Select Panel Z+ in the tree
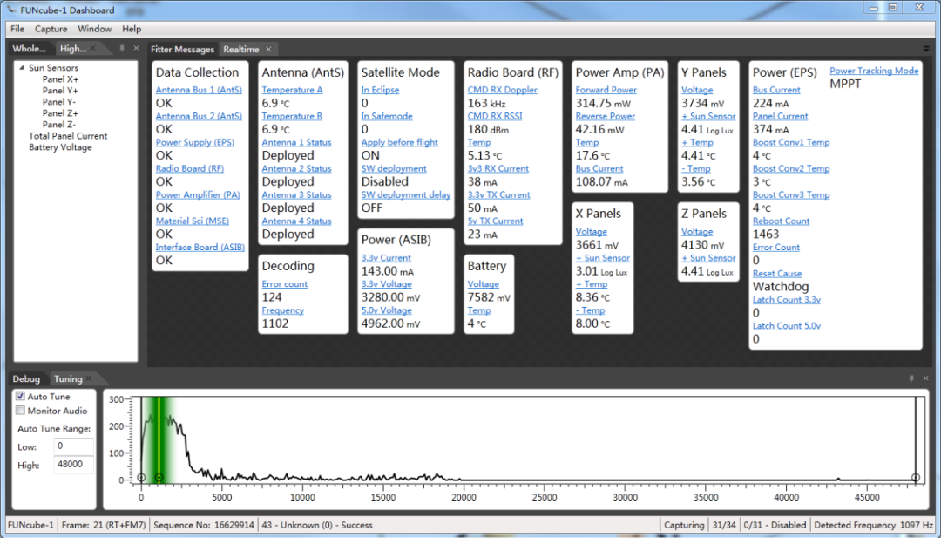This screenshot has height=538, width=941. [x=61, y=113]
